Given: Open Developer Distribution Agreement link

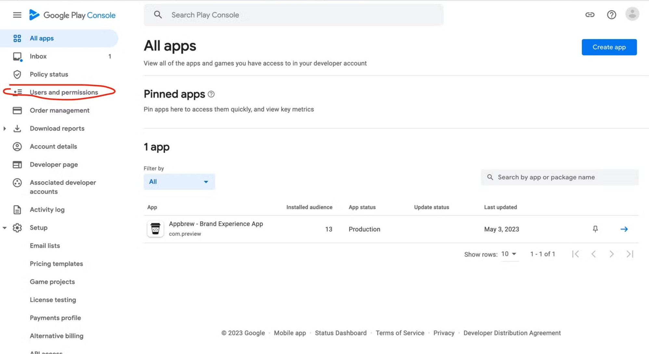Looking at the screenshot, I should coord(512,333).
